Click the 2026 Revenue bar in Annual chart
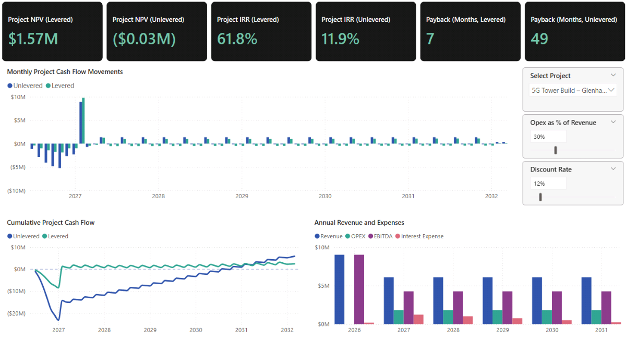 [x=339, y=289]
